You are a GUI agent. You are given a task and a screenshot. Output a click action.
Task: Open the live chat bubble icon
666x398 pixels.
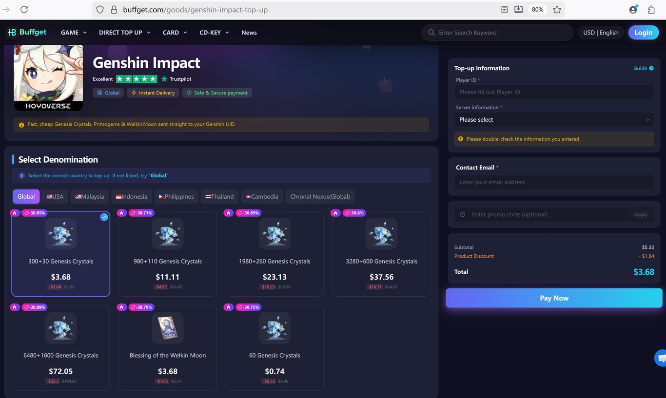click(x=661, y=358)
